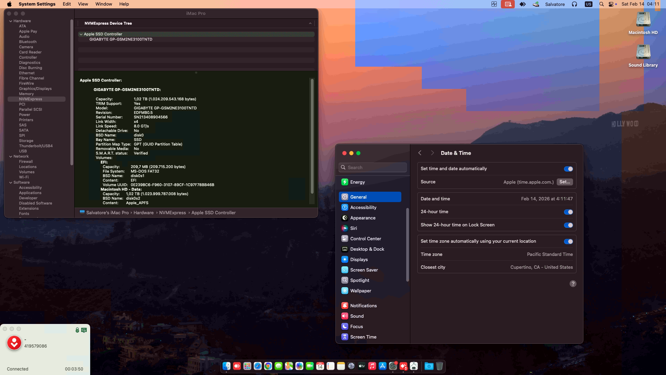Toggle Set time zone automatically using location

pyautogui.click(x=568, y=241)
